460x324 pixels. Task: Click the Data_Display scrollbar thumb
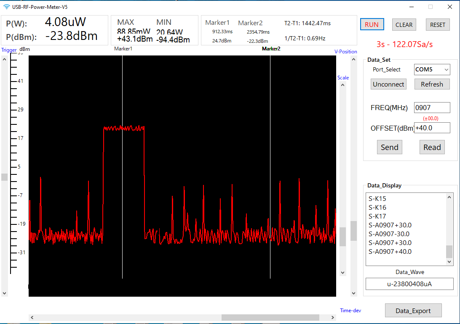[x=449, y=251]
